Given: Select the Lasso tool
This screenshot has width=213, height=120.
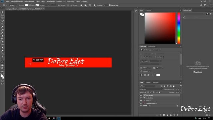Looking at the screenshot, I should 2,18.
